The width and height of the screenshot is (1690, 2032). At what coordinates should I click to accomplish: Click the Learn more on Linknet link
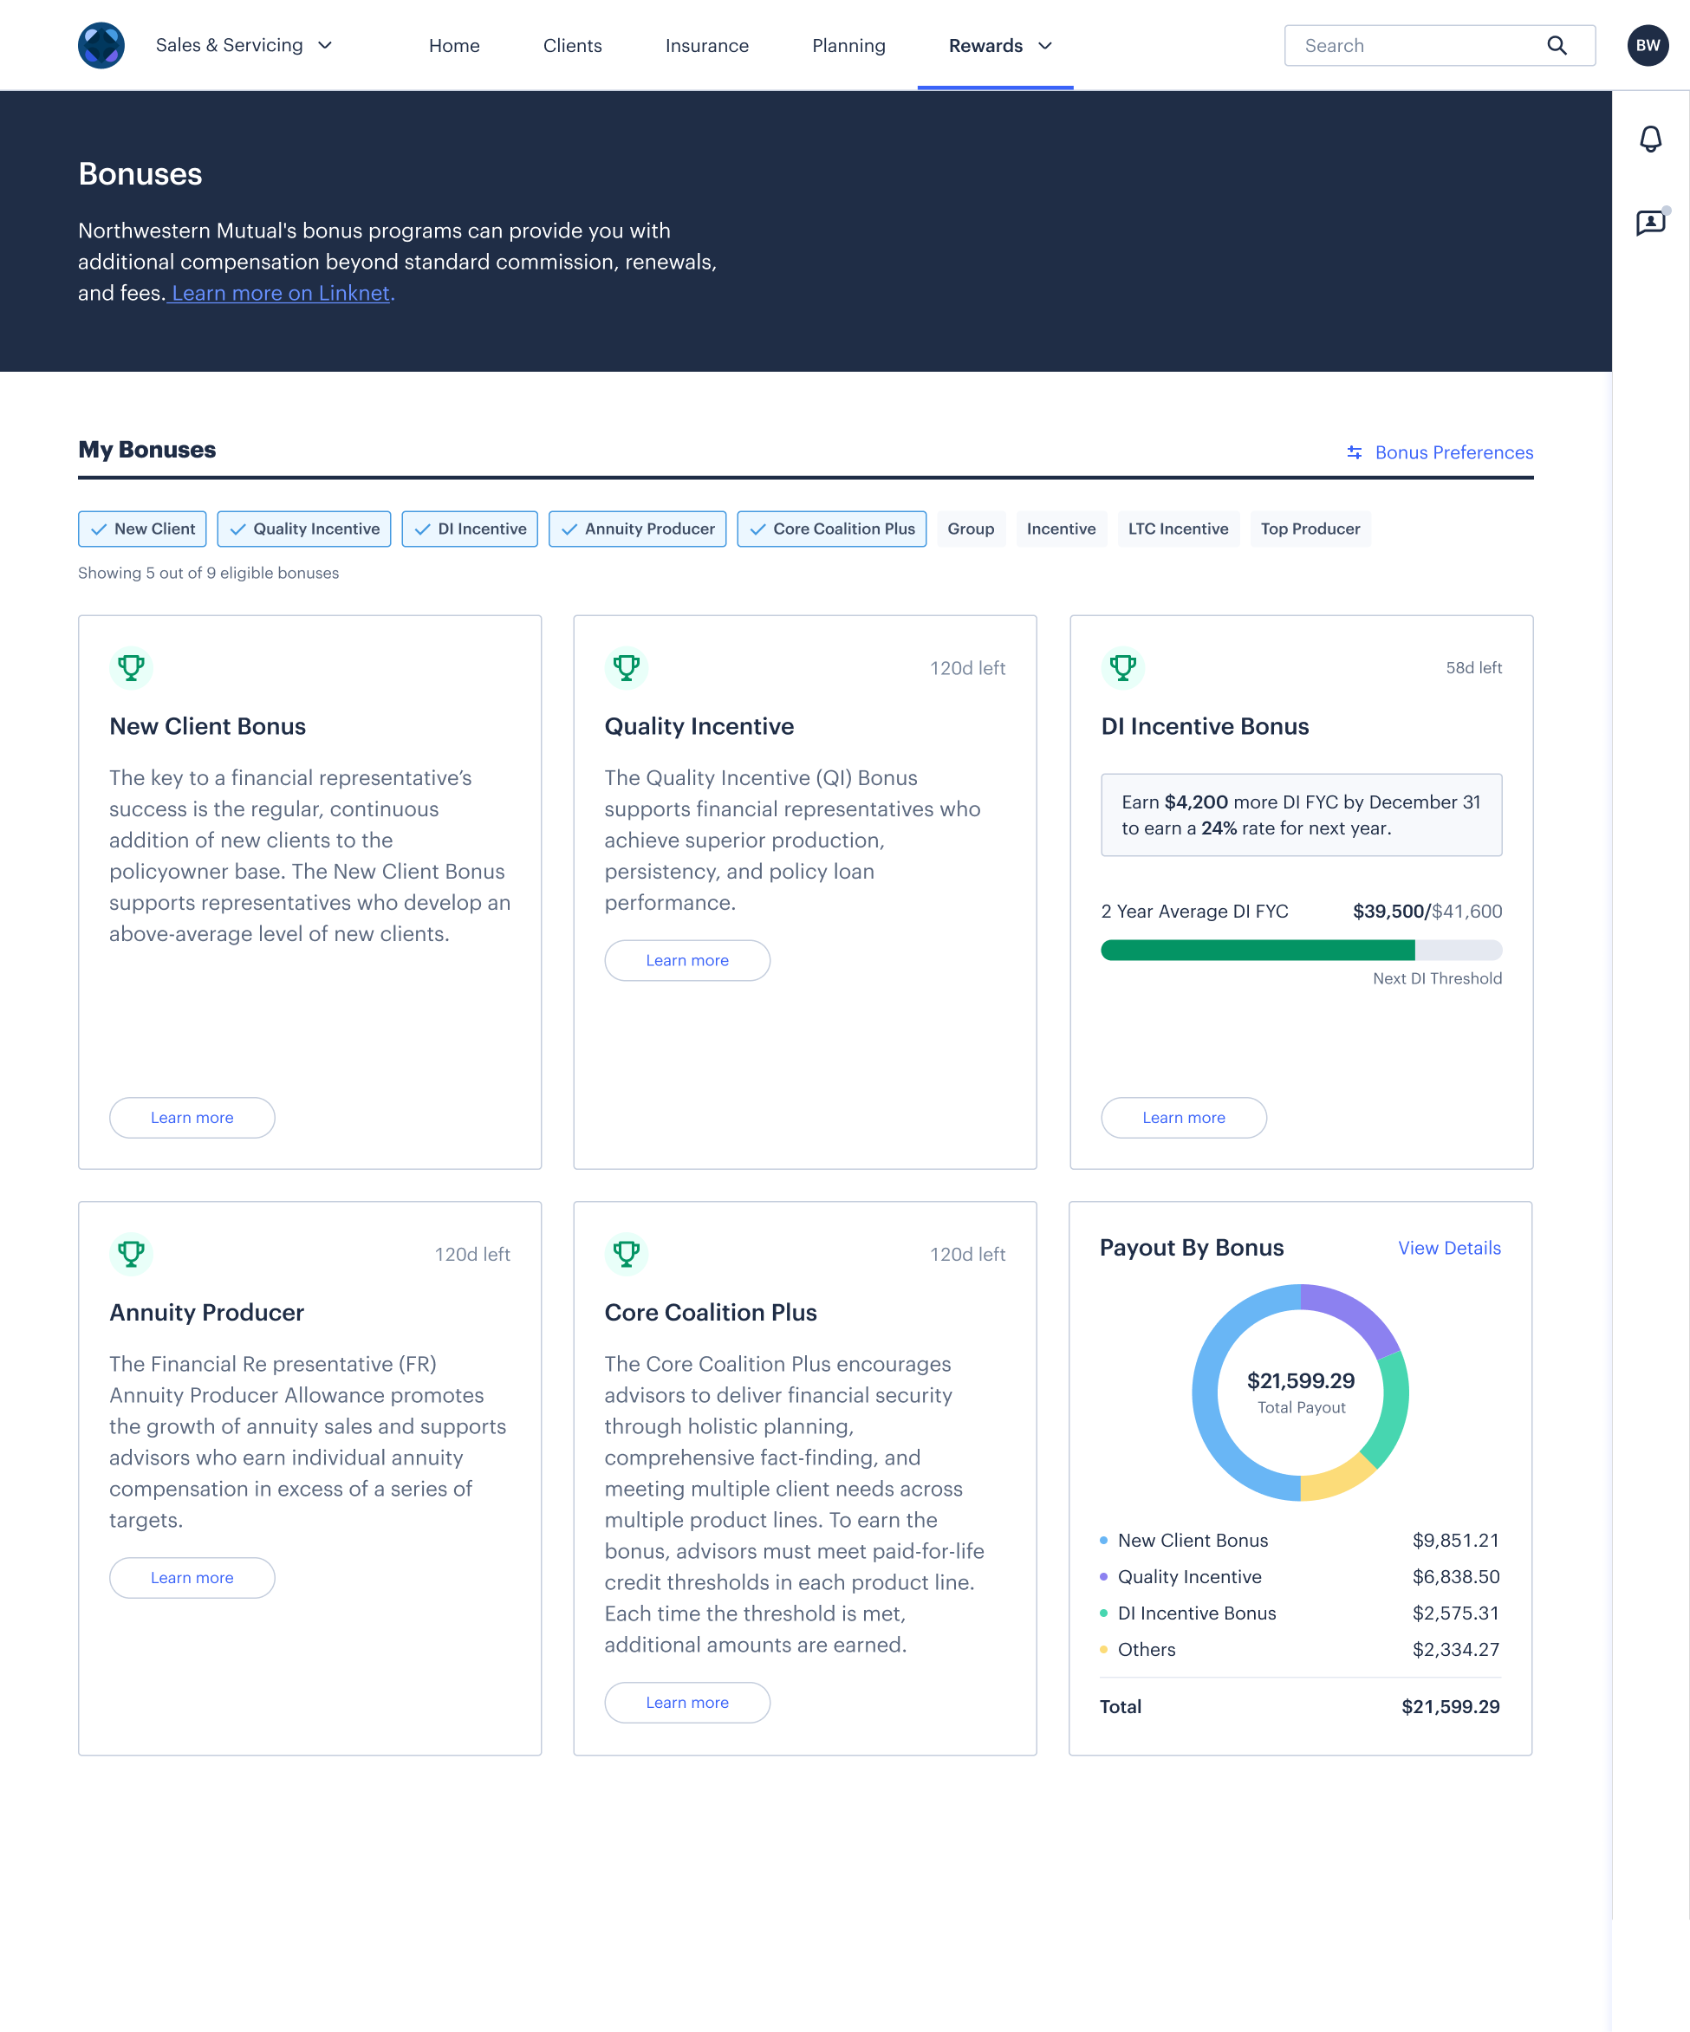(x=281, y=293)
